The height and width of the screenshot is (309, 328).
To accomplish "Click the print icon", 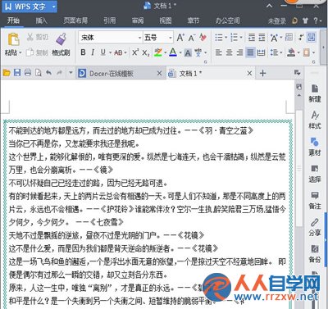I will 28,73.
